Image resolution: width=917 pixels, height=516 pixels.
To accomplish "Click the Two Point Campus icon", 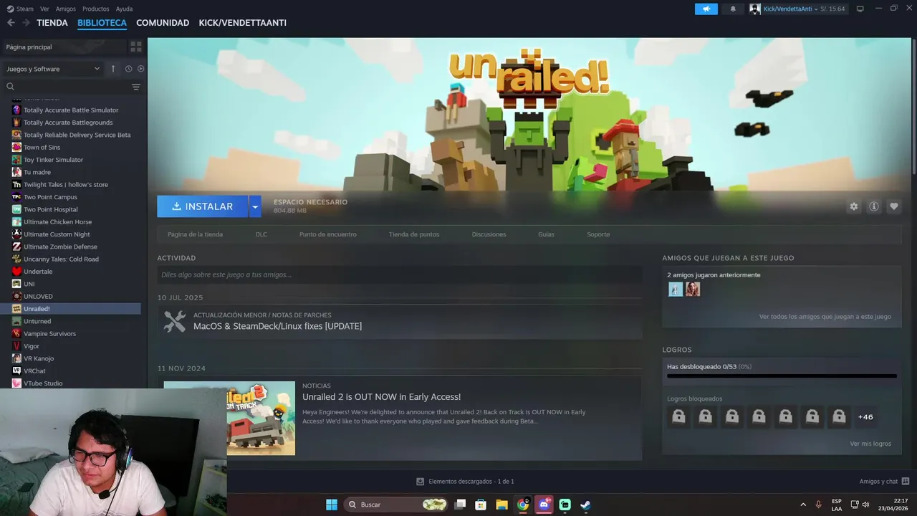I will (16, 197).
